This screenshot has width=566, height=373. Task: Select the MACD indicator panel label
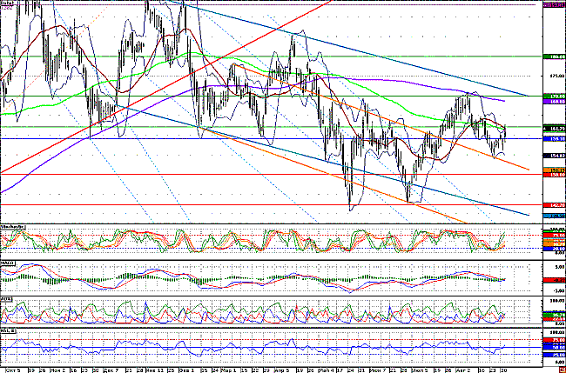tap(9, 262)
